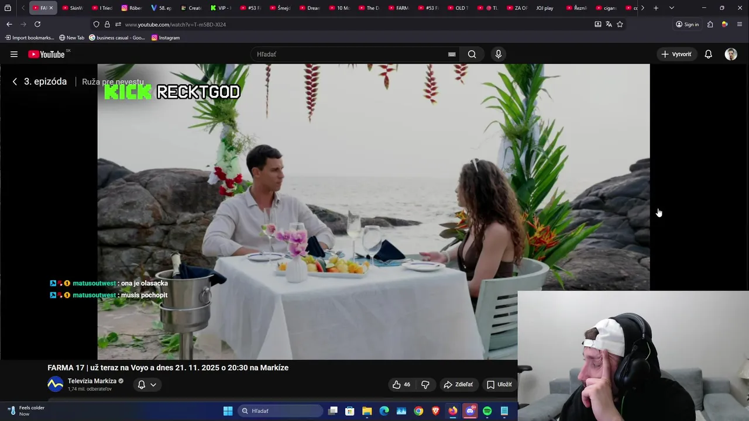Navigate back with the browser back arrow
The width and height of the screenshot is (749, 421).
pos(9,24)
